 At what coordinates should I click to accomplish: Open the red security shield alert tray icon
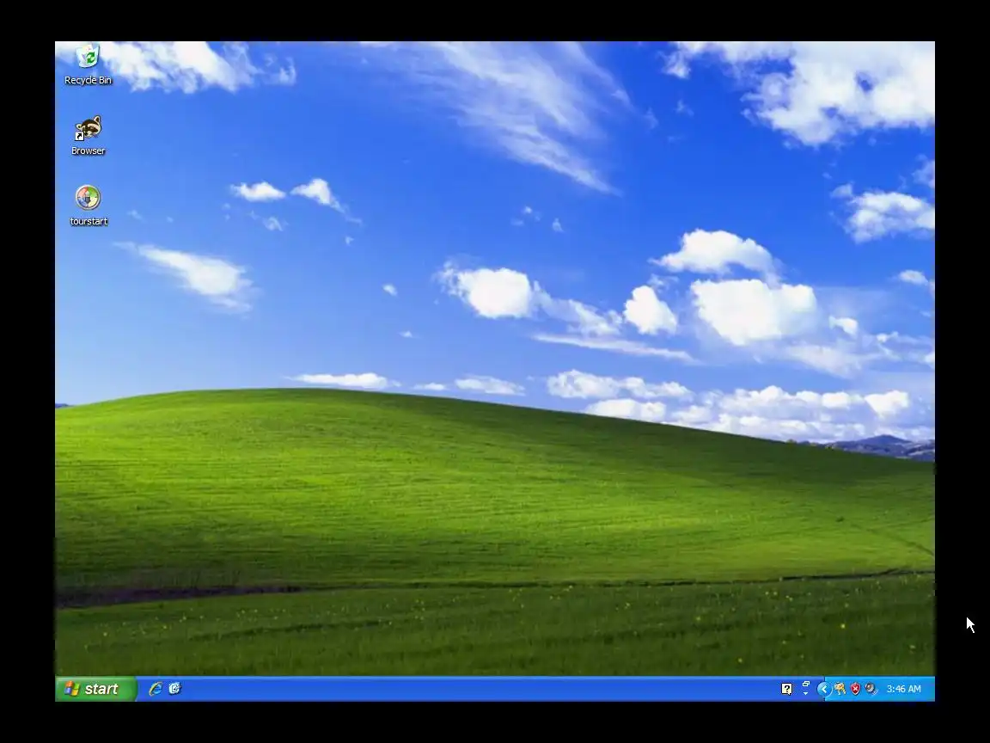click(x=856, y=689)
